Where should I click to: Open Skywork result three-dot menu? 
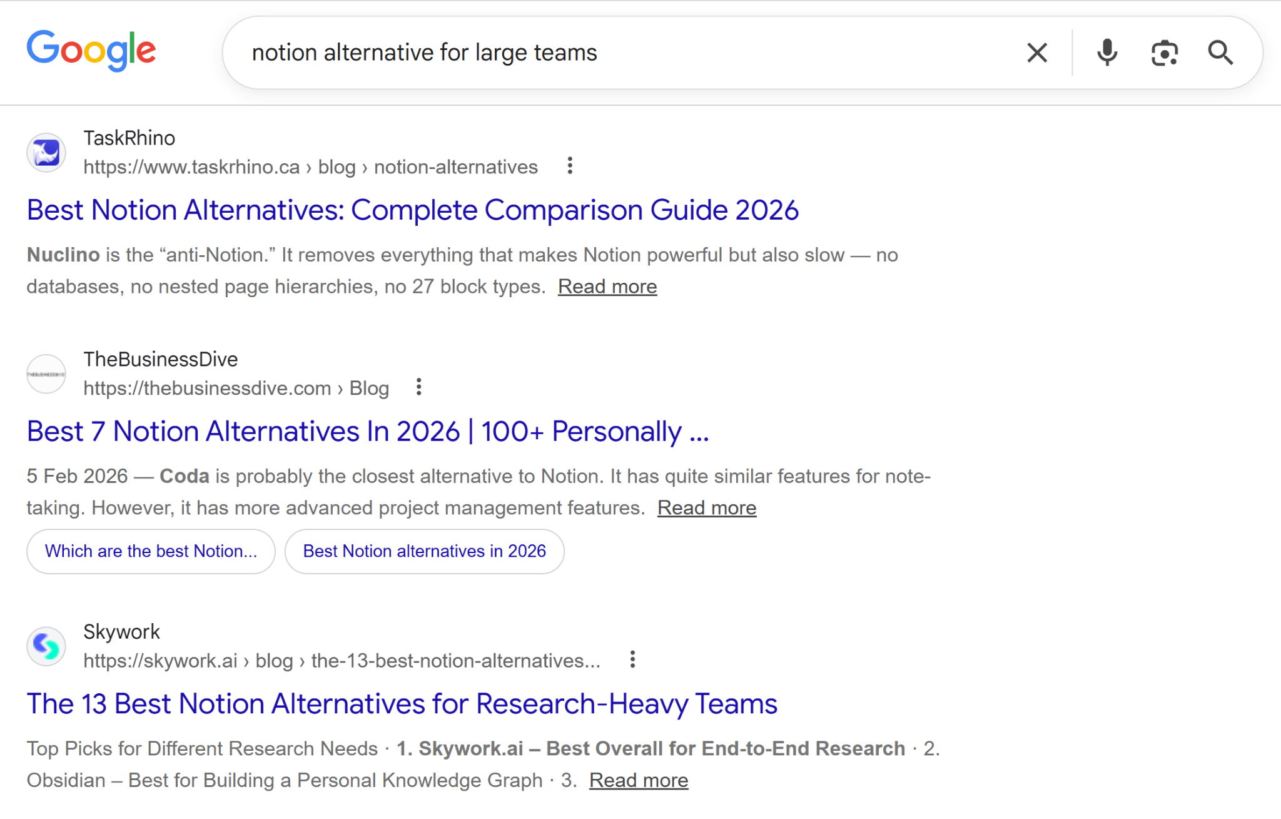point(632,659)
